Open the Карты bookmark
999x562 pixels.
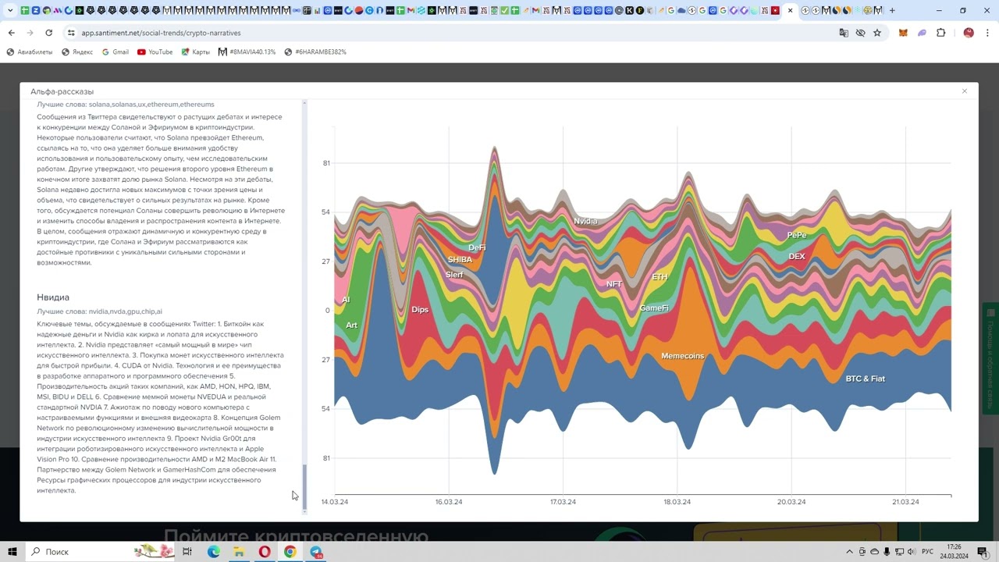pyautogui.click(x=195, y=52)
